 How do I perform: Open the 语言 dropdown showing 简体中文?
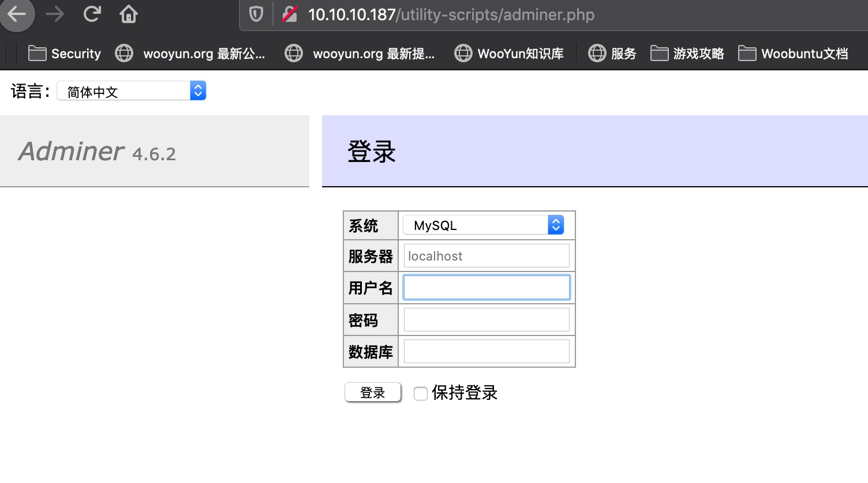(132, 91)
